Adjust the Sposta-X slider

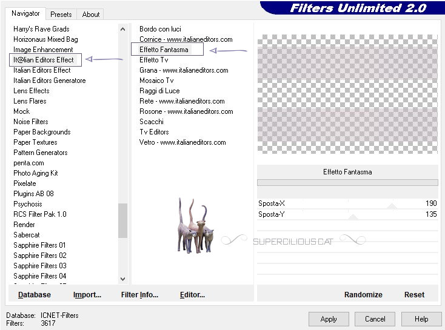[x=392, y=206]
